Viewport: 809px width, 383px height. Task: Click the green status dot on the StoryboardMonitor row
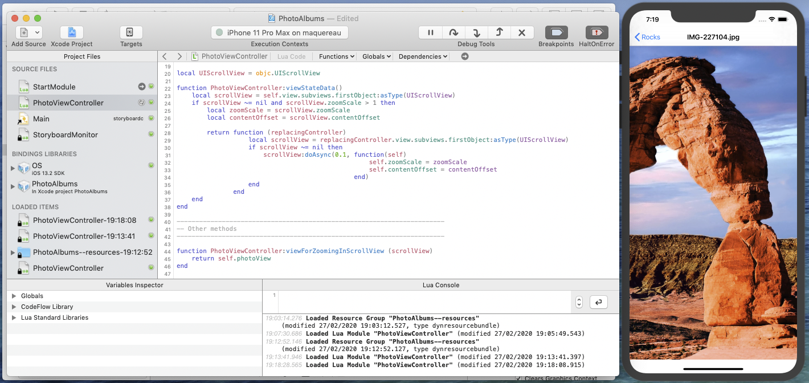[152, 135]
